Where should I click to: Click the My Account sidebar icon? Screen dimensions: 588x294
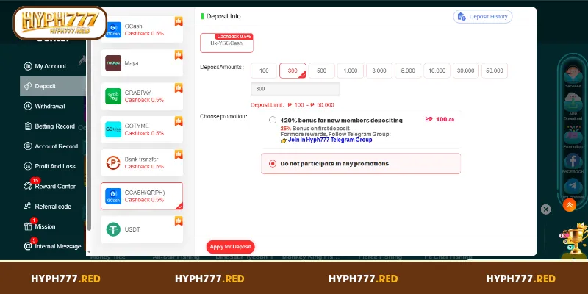[x=28, y=66]
